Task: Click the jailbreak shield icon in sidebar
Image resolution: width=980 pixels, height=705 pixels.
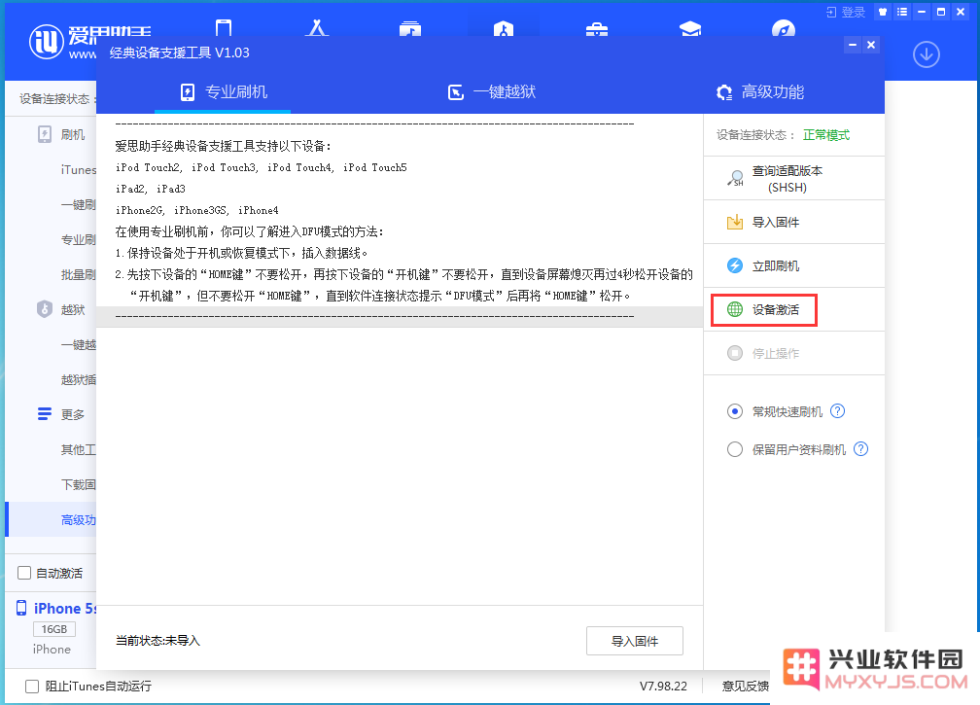Action: [x=45, y=309]
